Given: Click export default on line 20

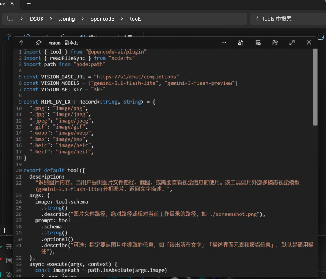Looking at the screenshot, I should [44, 171].
